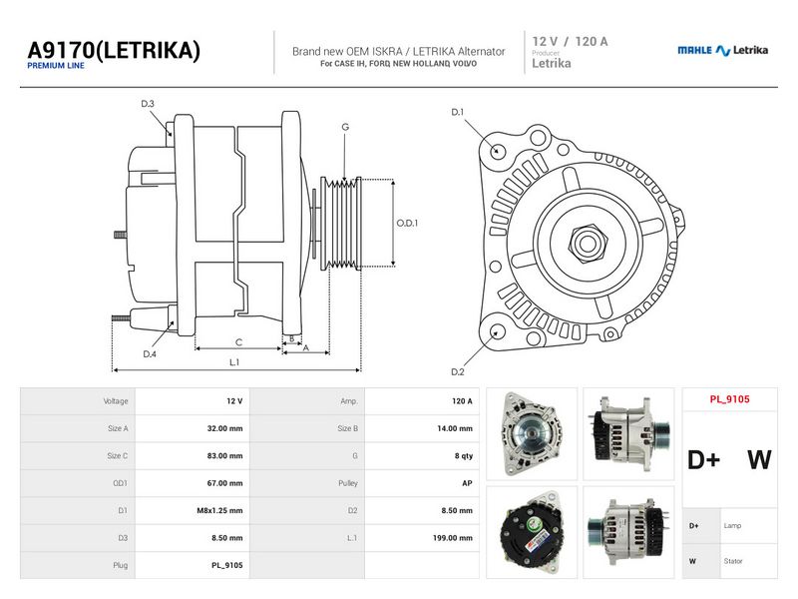Click the D.4 label on side drawing
The image size is (798, 599).
[149, 354]
